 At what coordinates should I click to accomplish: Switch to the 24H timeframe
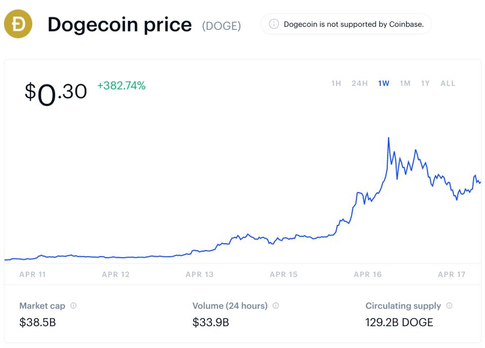click(x=359, y=84)
